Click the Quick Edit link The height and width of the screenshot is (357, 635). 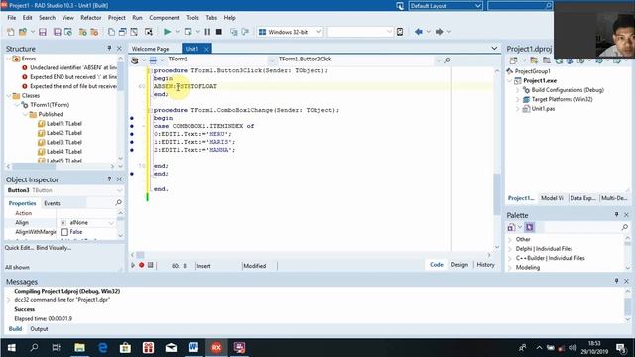[19, 248]
